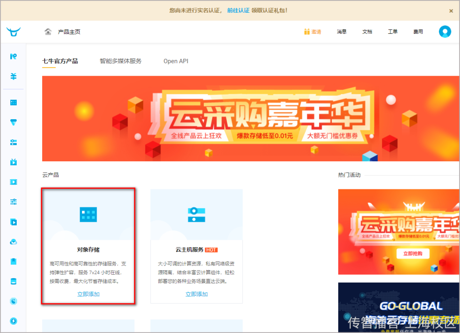The image size is (460, 333).
Task: Click the 热门活动 section heading
Action: point(349,175)
